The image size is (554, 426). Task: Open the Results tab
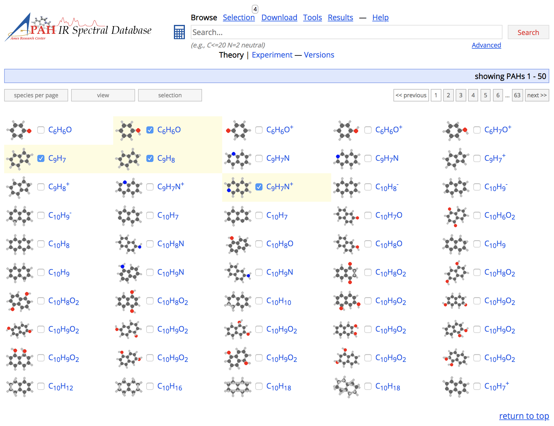coord(340,18)
